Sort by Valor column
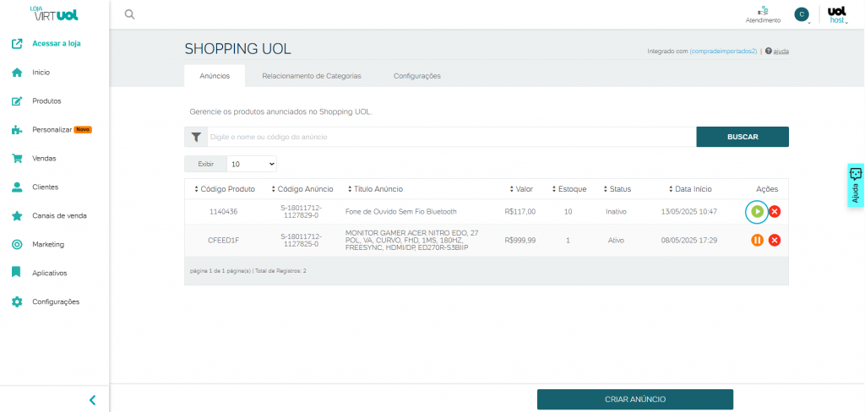Screen dimensions: 865x412 click(521, 189)
